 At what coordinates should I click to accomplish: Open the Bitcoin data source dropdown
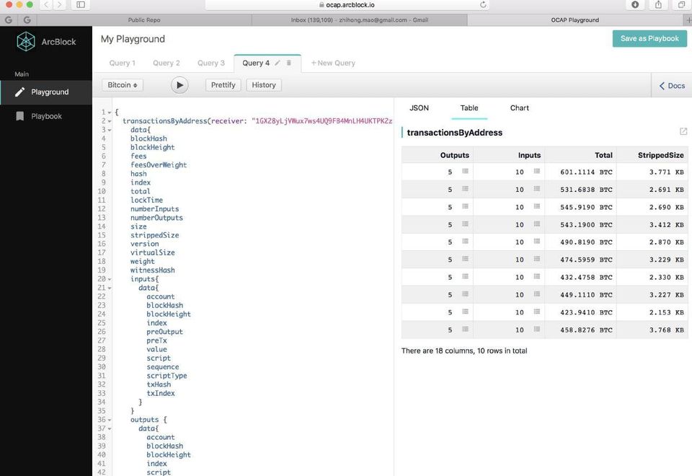tap(123, 85)
